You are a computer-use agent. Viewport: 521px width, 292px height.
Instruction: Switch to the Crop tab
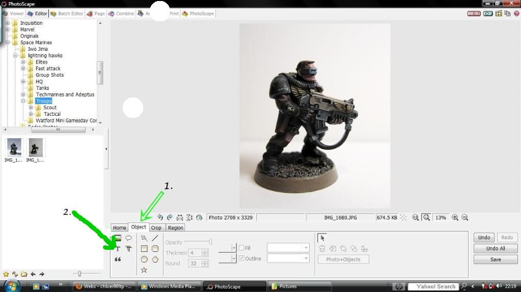pyautogui.click(x=156, y=228)
